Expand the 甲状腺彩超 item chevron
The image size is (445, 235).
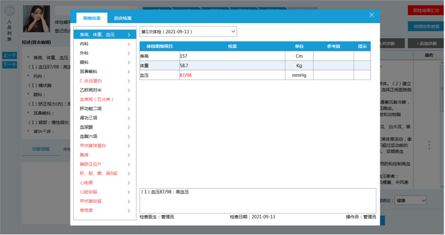point(129,201)
